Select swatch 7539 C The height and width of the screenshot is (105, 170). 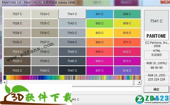45,61
